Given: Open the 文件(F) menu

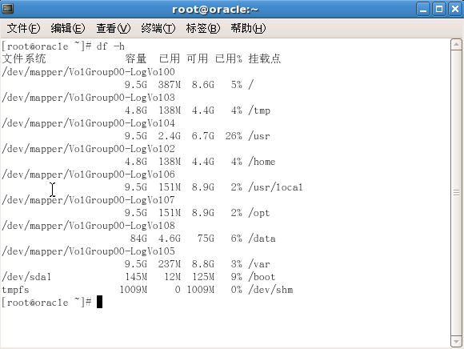Looking at the screenshot, I should tap(23, 29).
